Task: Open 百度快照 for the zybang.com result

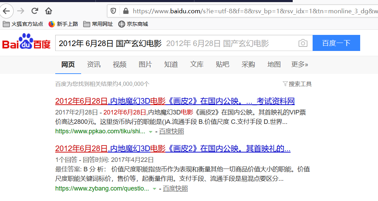Action: pos(175,189)
